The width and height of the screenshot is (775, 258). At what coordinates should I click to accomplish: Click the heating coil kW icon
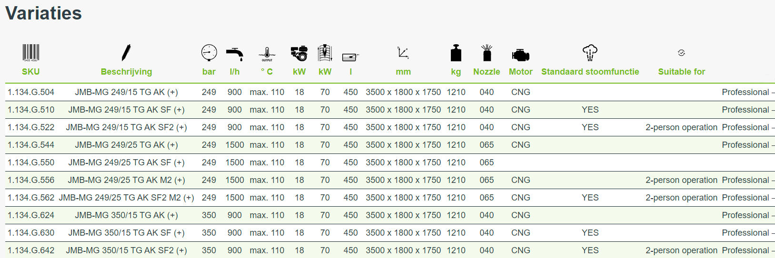click(325, 53)
